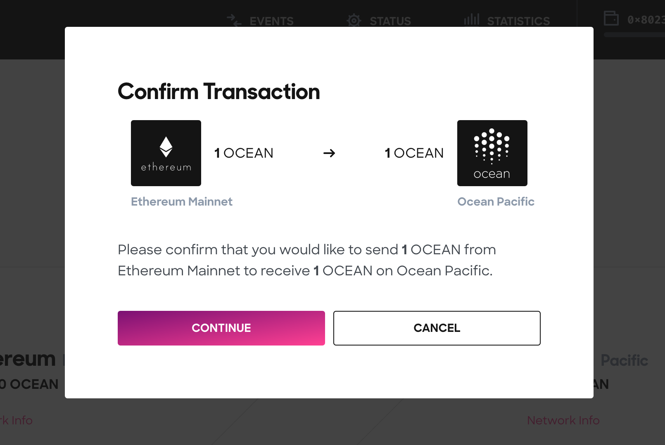Dismiss the dialog with CANCEL
The height and width of the screenshot is (445, 665).
(x=437, y=328)
